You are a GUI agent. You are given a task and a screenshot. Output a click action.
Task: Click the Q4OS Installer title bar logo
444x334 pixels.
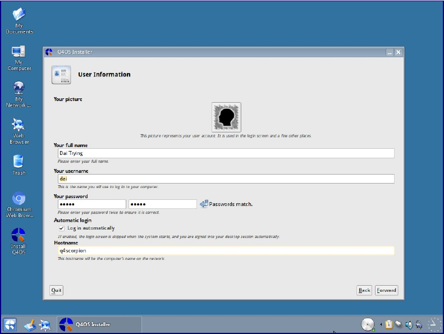[x=49, y=52]
